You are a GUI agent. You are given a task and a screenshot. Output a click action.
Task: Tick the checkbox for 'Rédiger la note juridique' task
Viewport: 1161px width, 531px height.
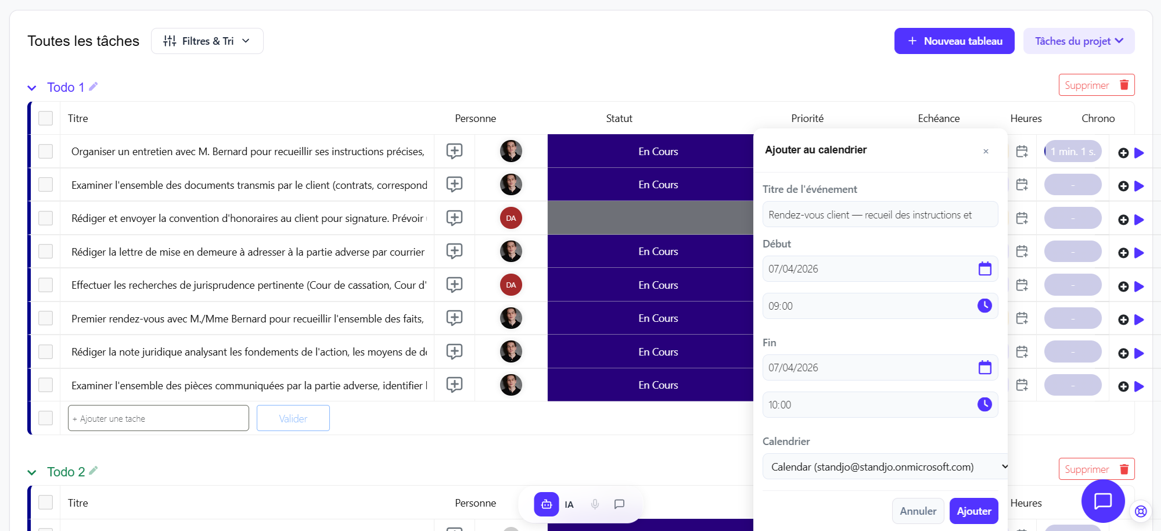[x=45, y=352]
